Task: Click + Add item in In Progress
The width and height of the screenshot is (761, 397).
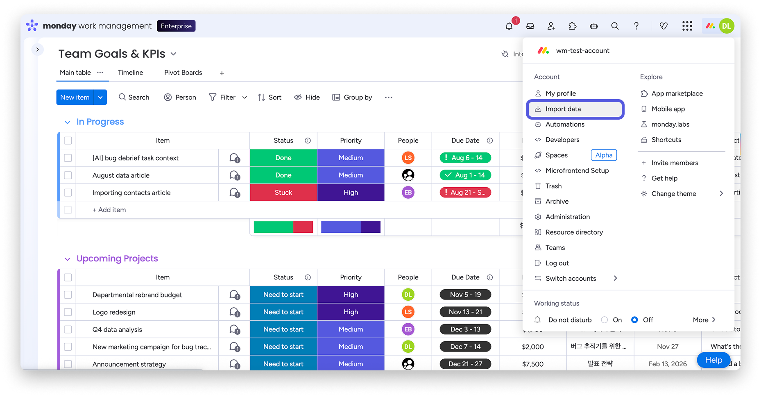Action: 109,210
